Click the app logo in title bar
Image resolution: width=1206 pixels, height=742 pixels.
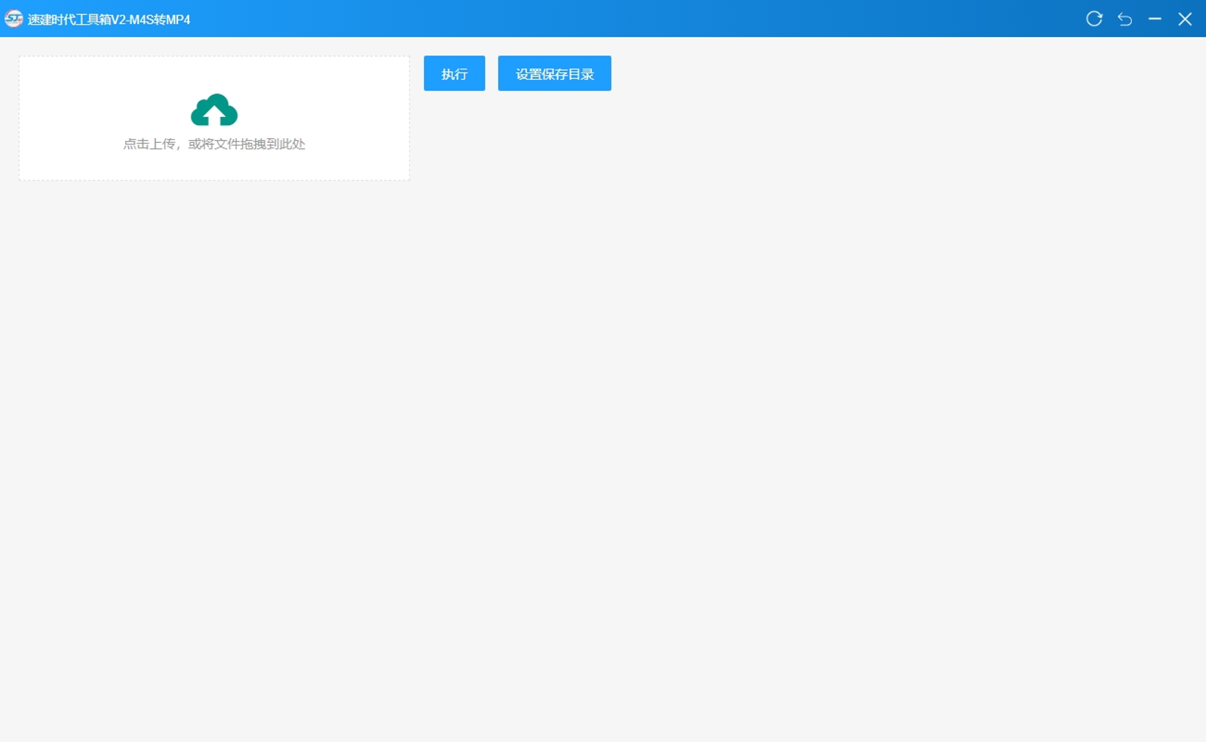13,19
